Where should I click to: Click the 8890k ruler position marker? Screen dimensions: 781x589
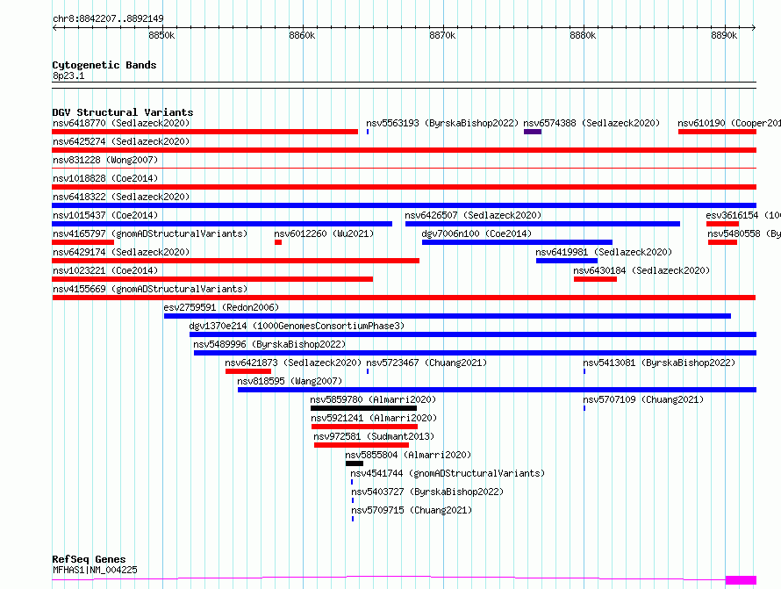click(725, 35)
